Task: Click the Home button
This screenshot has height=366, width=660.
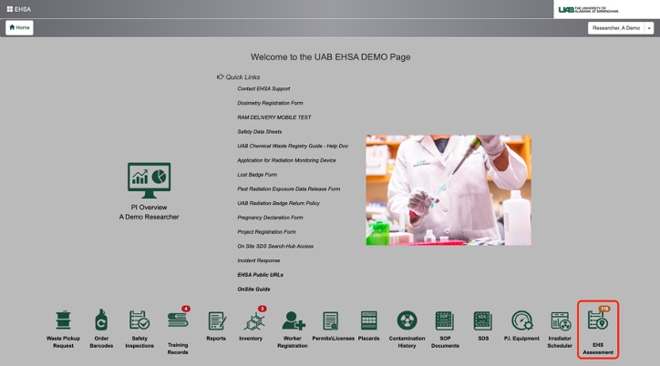Action: click(19, 28)
